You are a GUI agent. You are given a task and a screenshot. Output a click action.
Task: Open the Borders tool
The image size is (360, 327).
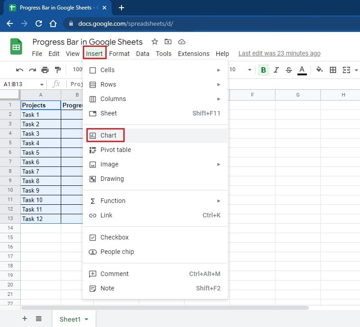(332, 70)
